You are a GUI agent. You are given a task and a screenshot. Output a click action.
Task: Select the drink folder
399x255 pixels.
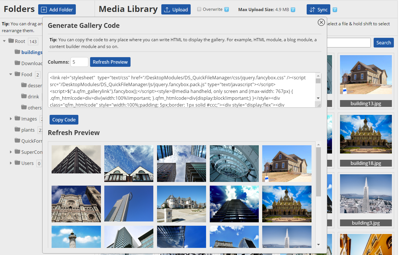point(33,97)
